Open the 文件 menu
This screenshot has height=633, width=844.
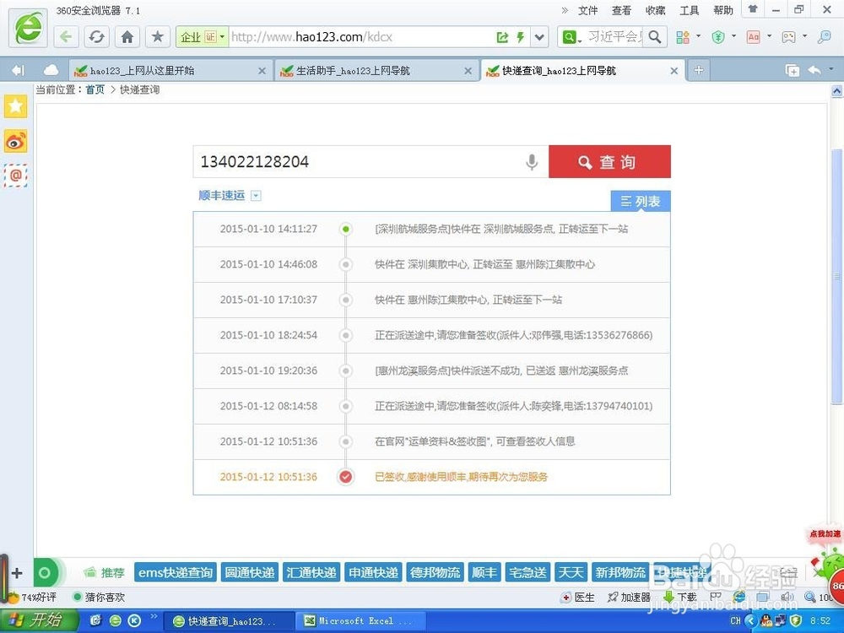pos(587,10)
